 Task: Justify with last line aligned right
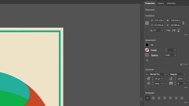(176, 98)
